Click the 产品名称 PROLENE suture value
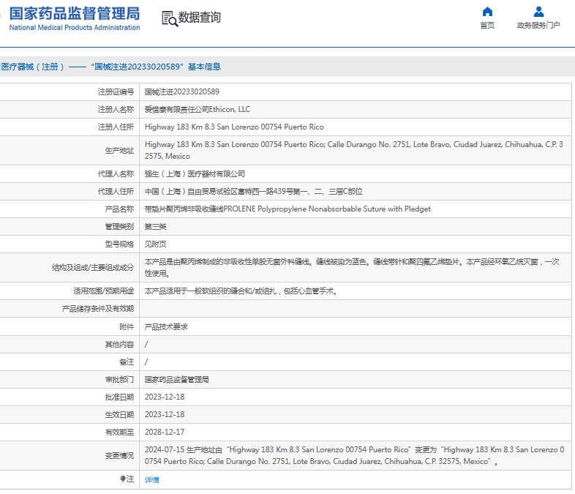575x494 pixels. [x=287, y=209]
